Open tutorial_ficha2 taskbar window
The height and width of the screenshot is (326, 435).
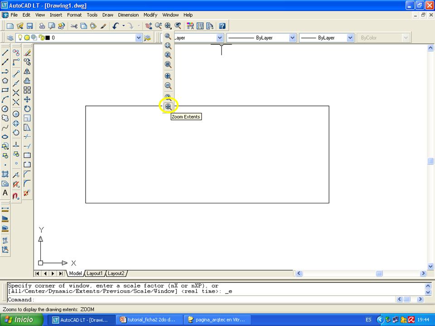pos(149,320)
